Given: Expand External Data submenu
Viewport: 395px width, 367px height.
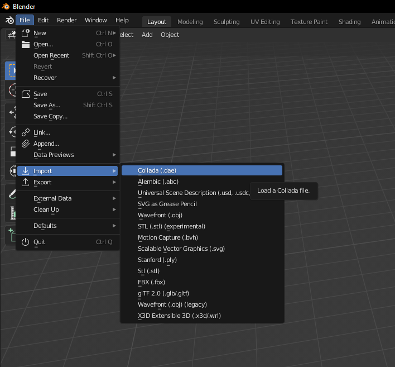Looking at the screenshot, I should tap(68, 198).
